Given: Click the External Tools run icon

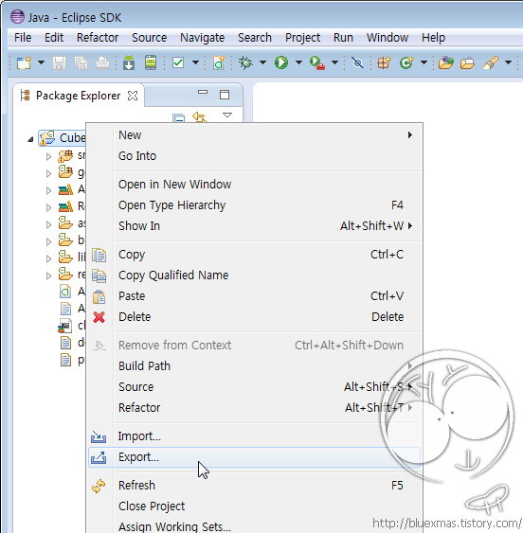Looking at the screenshot, I should (317, 62).
